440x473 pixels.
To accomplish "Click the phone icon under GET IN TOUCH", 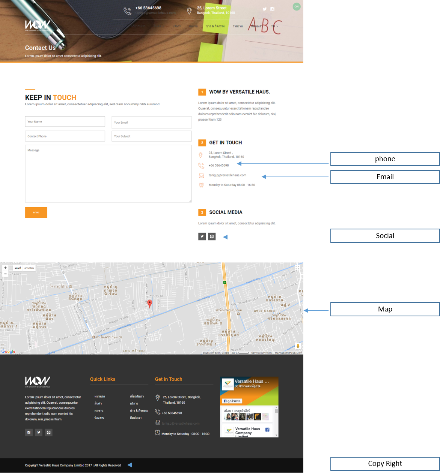I will pos(201,165).
